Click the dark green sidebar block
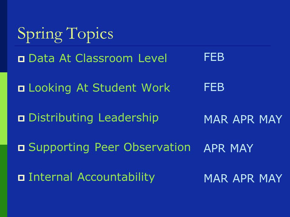 [4, 181]
